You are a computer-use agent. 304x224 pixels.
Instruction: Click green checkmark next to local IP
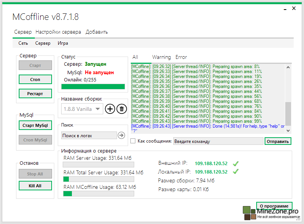[236, 172]
